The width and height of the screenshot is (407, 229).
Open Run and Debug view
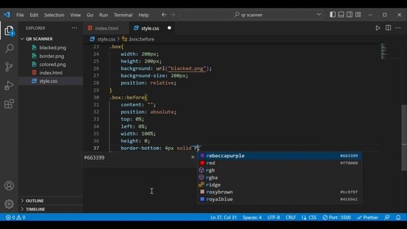point(9,85)
